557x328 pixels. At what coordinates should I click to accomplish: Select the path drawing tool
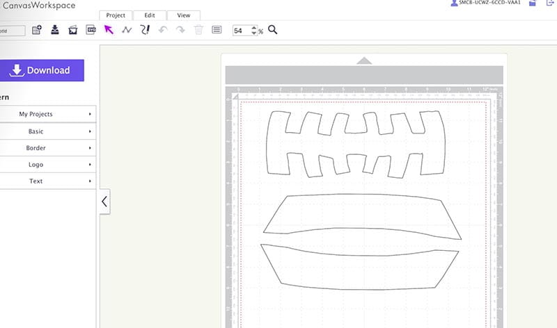tap(127, 30)
